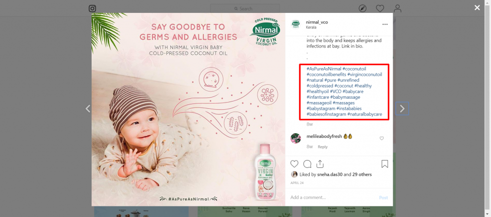Go to previous post arrow
Screen dimensions: 491x217
(x=88, y=108)
